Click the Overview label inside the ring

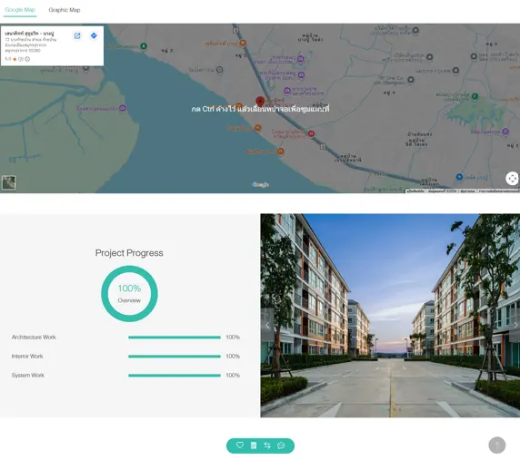coord(129,300)
